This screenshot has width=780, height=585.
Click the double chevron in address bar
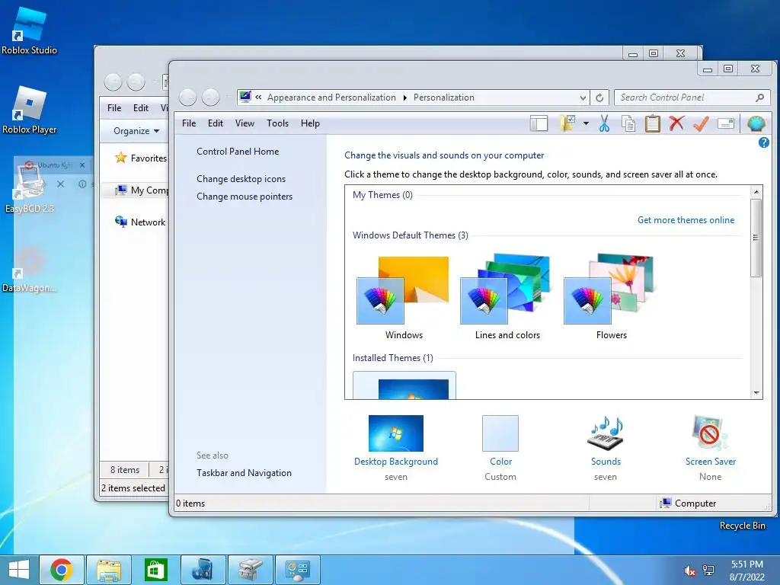point(259,97)
